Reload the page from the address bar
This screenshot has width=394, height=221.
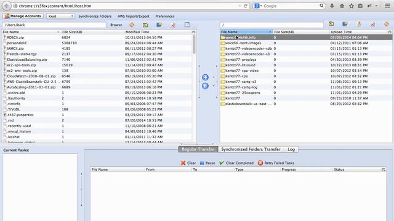[x=246, y=6]
